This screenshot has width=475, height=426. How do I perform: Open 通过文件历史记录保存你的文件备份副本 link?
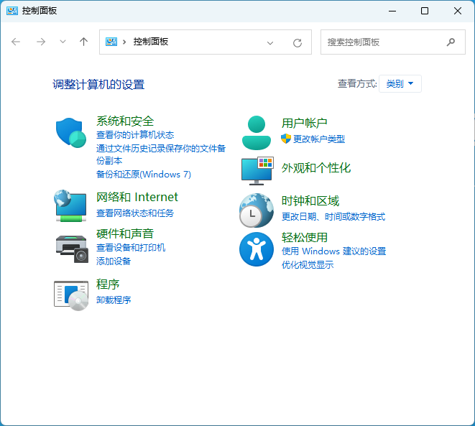pos(161,154)
